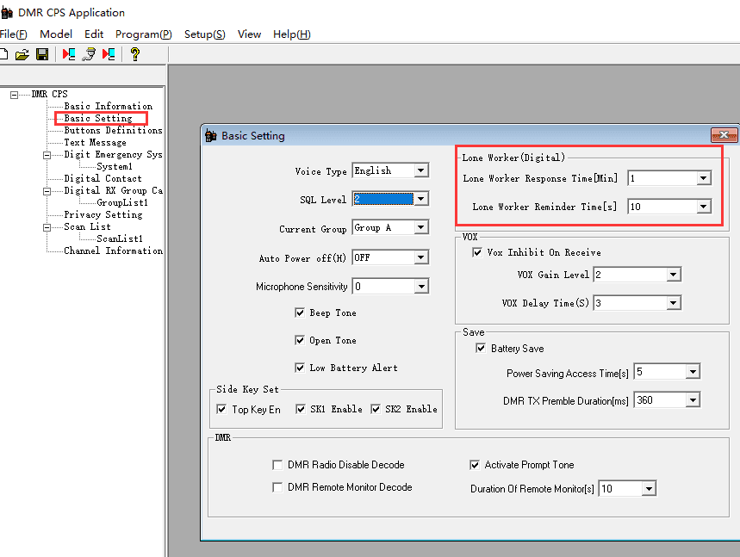Disable Vox Inhibit On Receive

pyautogui.click(x=477, y=252)
